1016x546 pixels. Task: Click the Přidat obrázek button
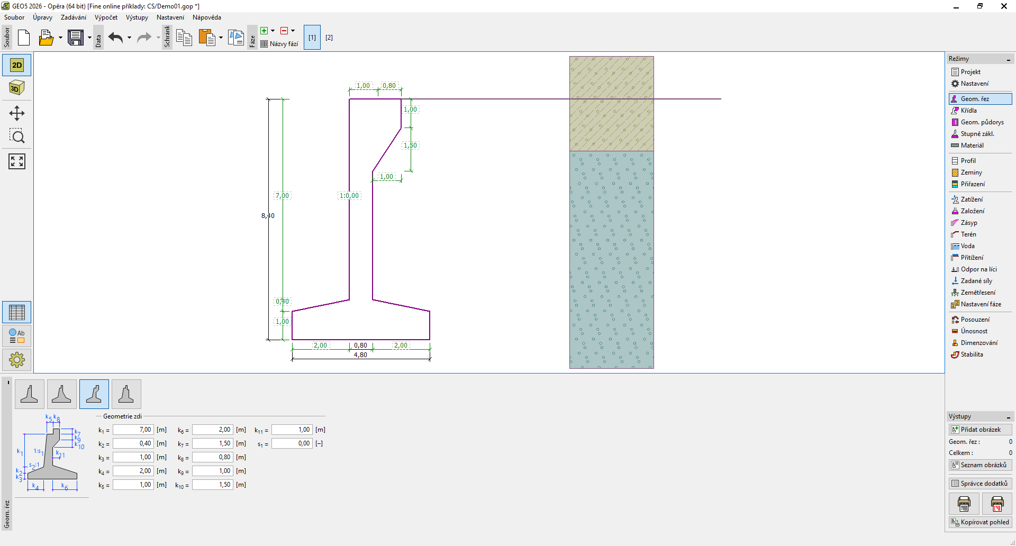[x=980, y=430]
